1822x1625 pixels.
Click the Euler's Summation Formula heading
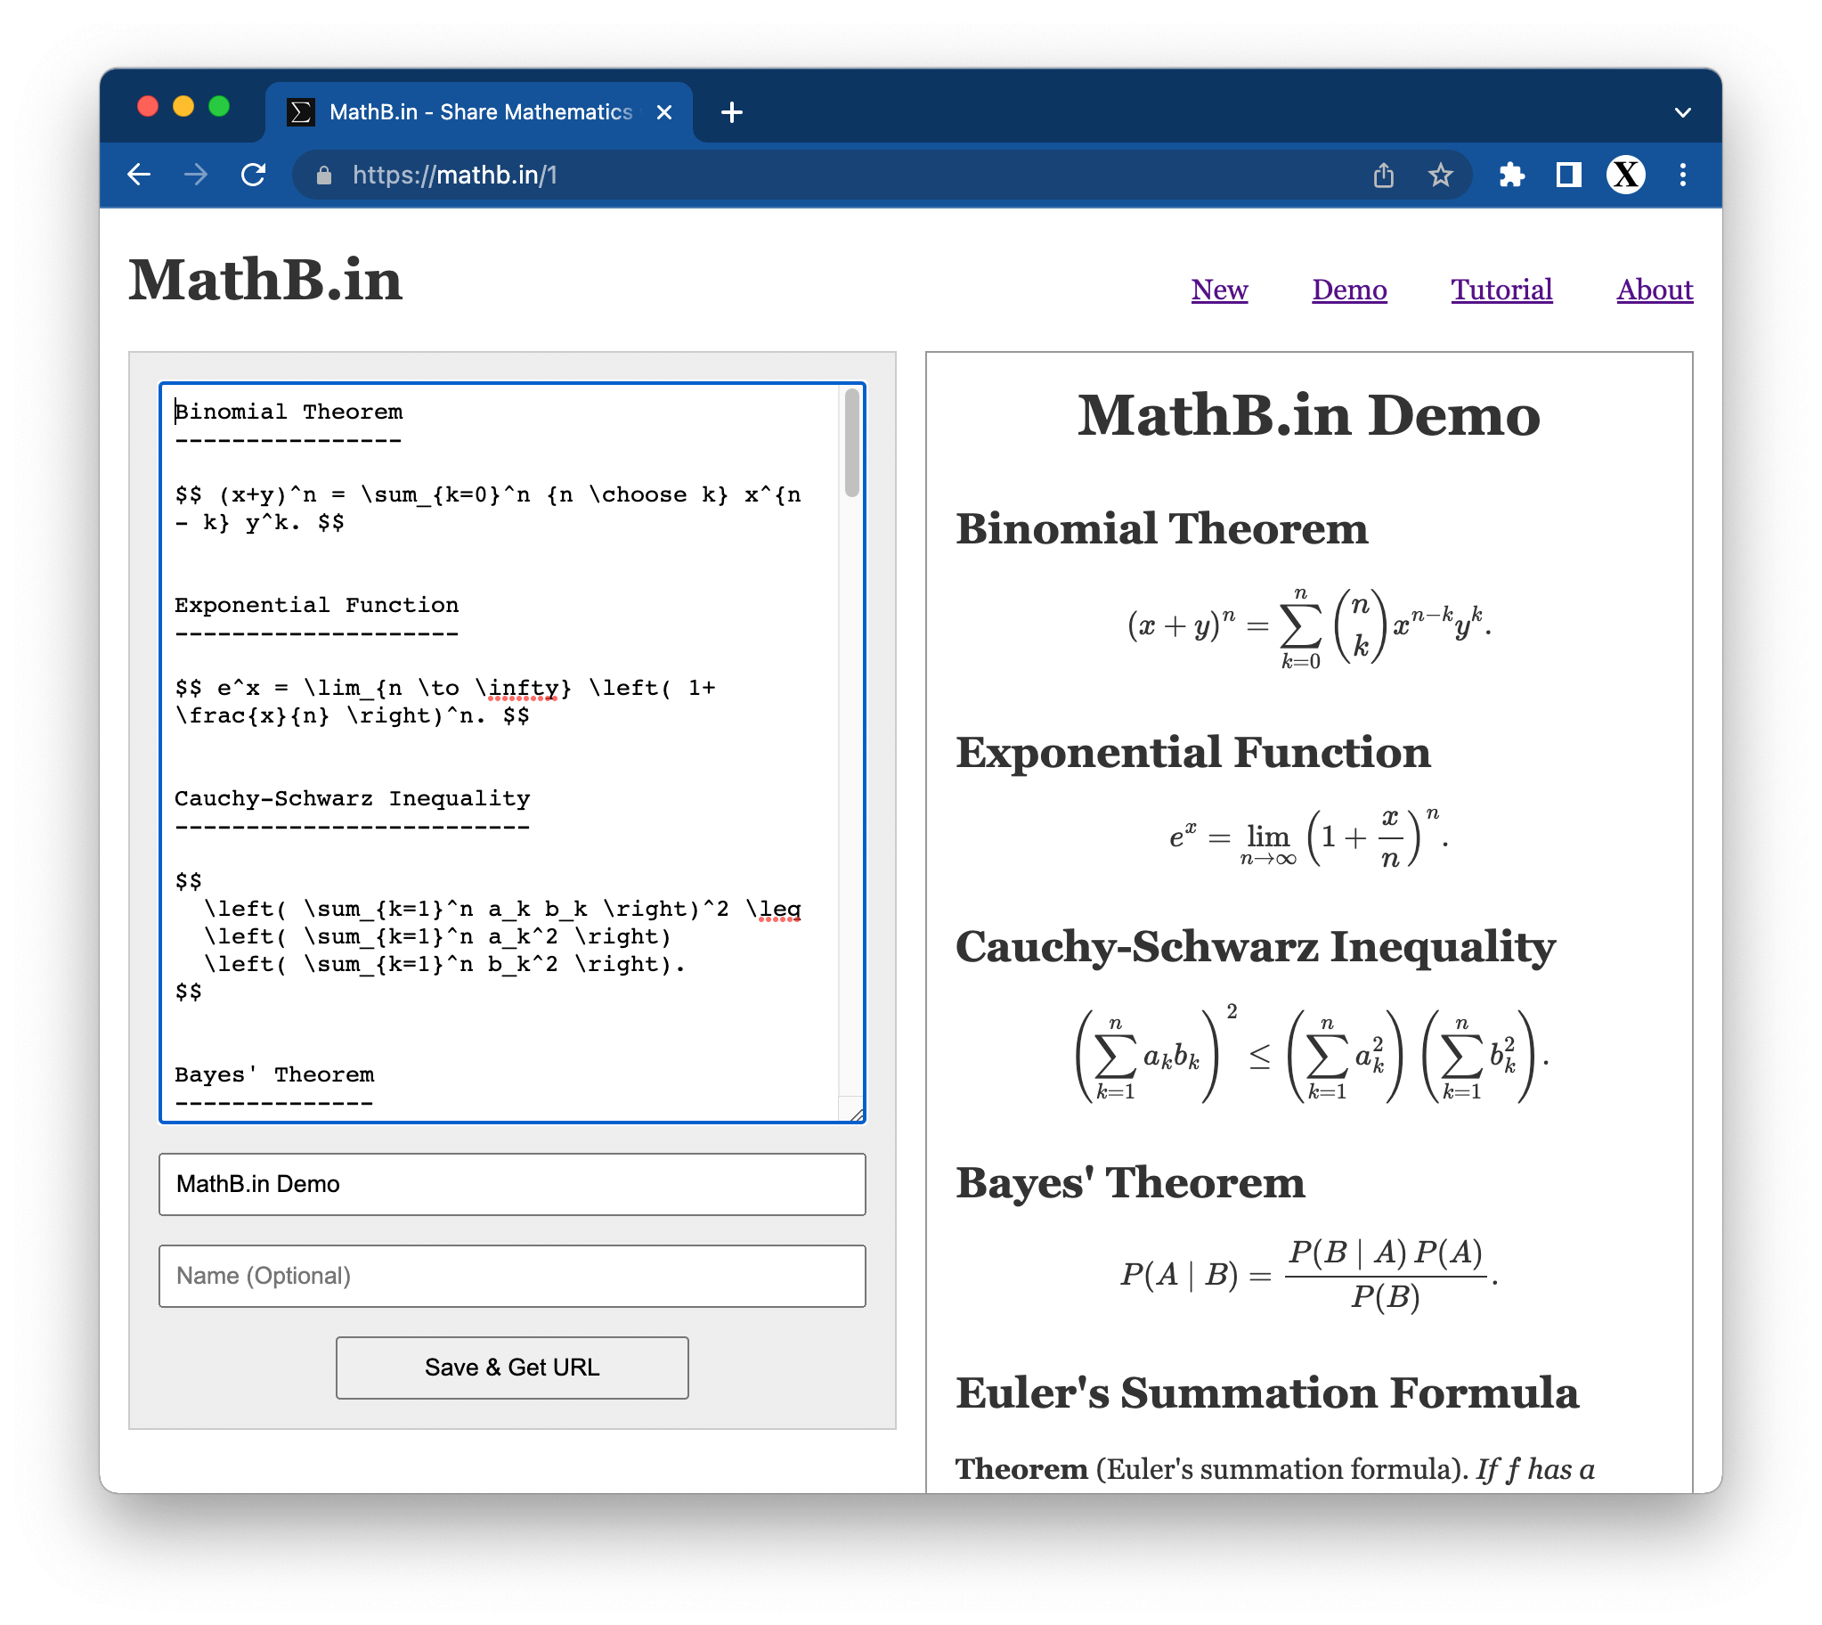[x=1266, y=1392]
